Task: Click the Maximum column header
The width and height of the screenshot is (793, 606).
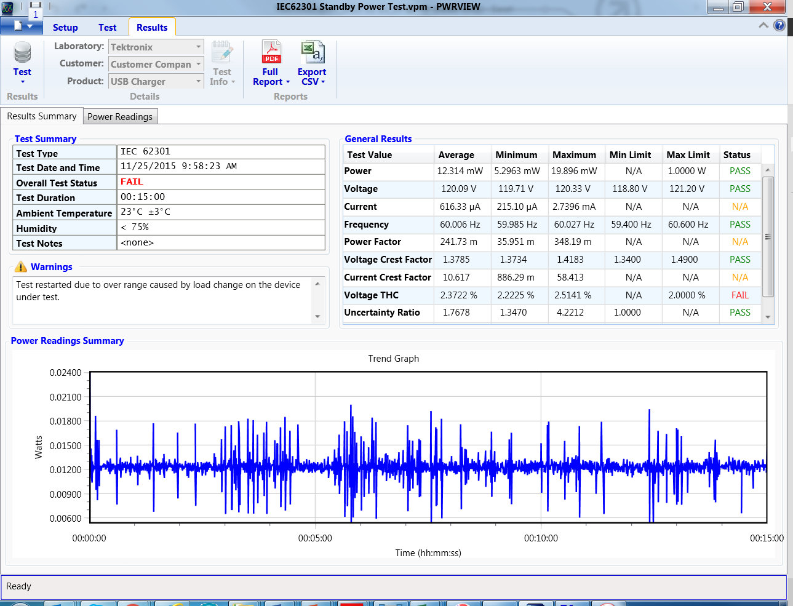Action: coord(574,155)
